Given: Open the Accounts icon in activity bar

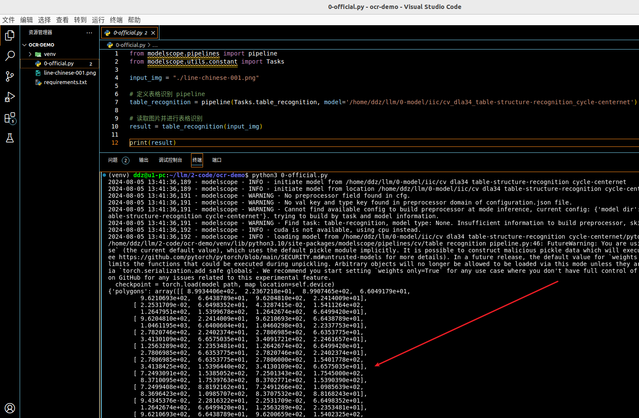Looking at the screenshot, I should pyautogui.click(x=10, y=408).
